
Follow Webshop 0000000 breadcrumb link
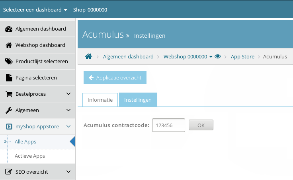pyautogui.click(x=185, y=56)
